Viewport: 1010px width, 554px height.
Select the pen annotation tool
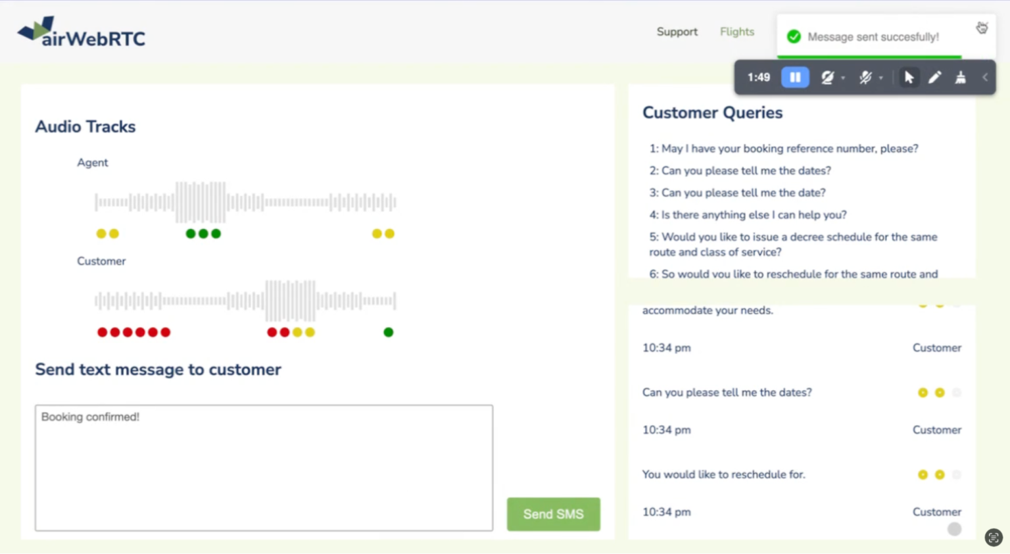coord(934,78)
